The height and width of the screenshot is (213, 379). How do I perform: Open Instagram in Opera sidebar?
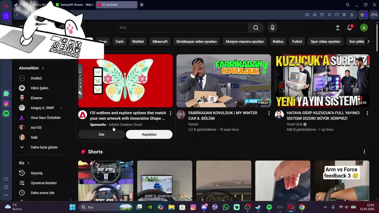pos(6,104)
